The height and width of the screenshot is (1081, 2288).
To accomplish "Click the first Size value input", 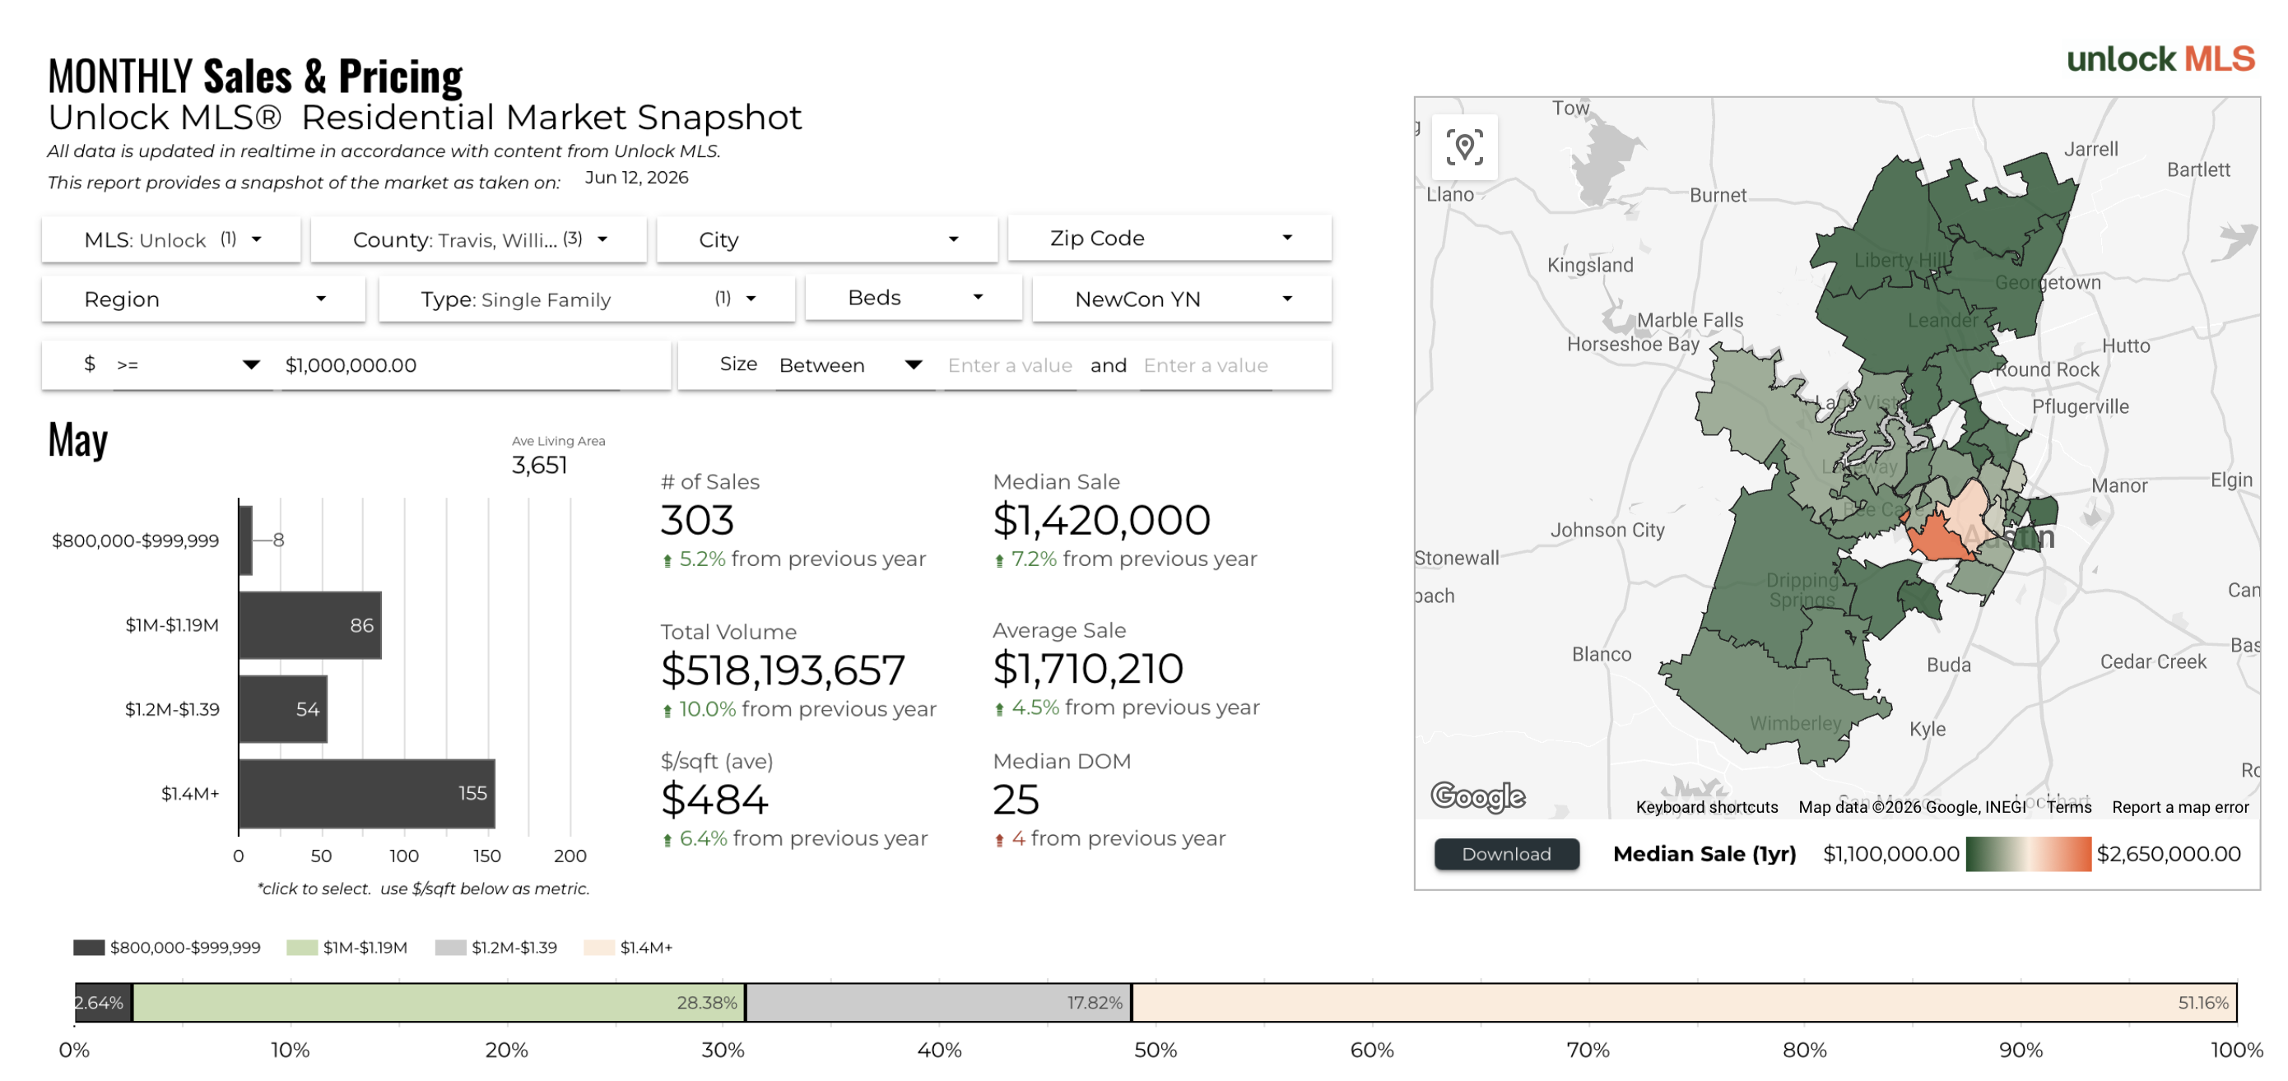I will point(1010,364).
